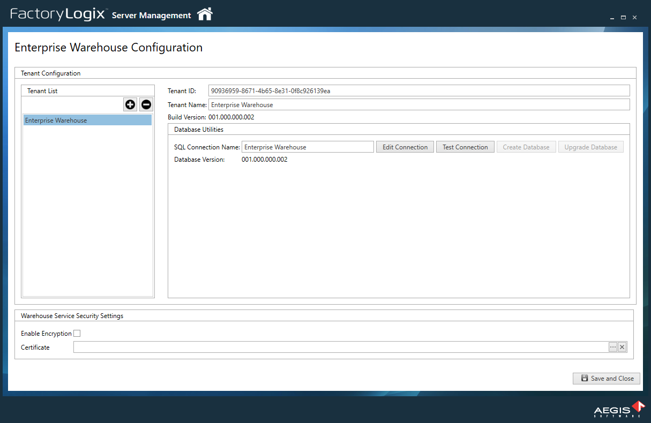Click the Server Management title text

(x=151, y=16)
